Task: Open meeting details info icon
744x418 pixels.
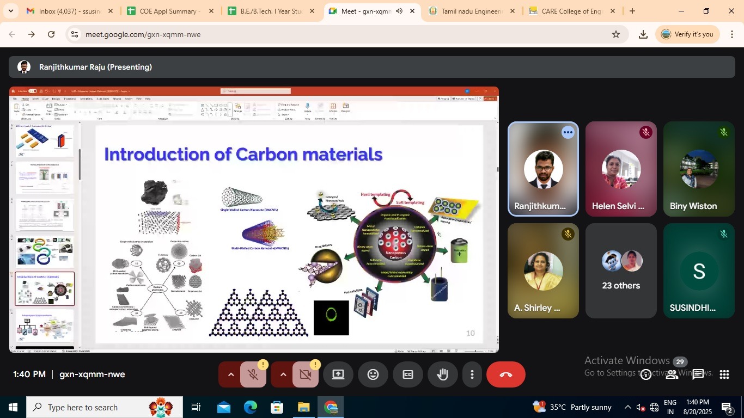Action: (646, 374)
